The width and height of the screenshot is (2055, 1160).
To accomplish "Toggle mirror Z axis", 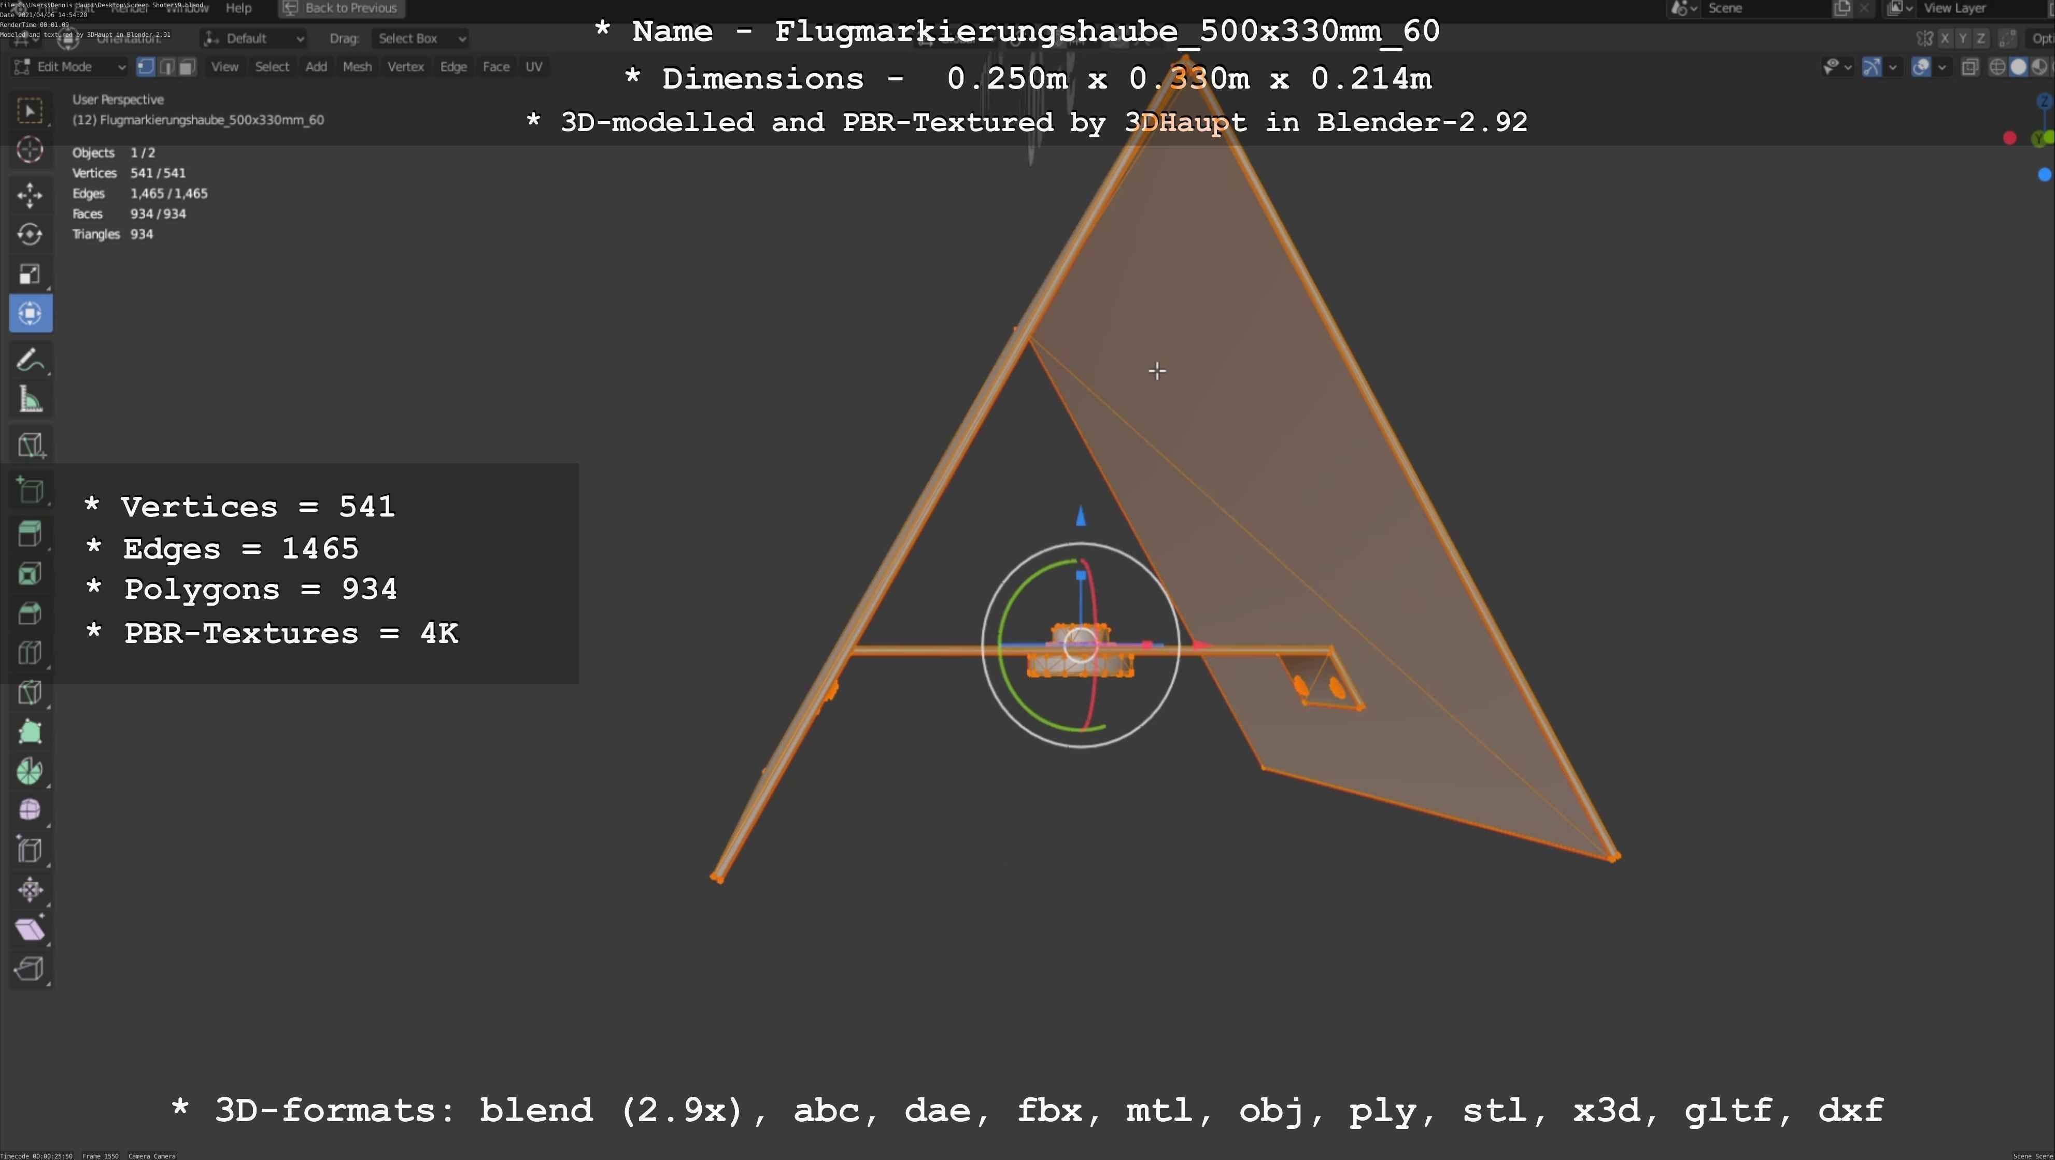I will [1981, 38].
